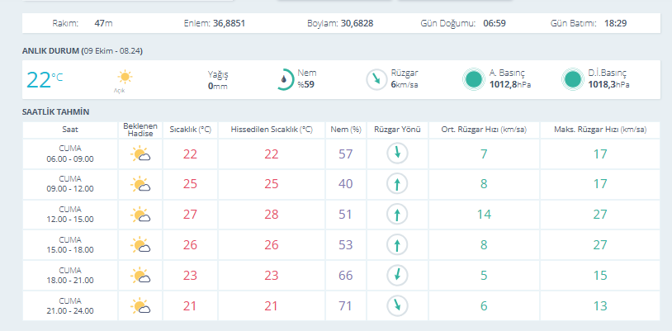Click the 'Beklenen Hadise' column header
Screen dimensions: 672x331
coord(140,130)
